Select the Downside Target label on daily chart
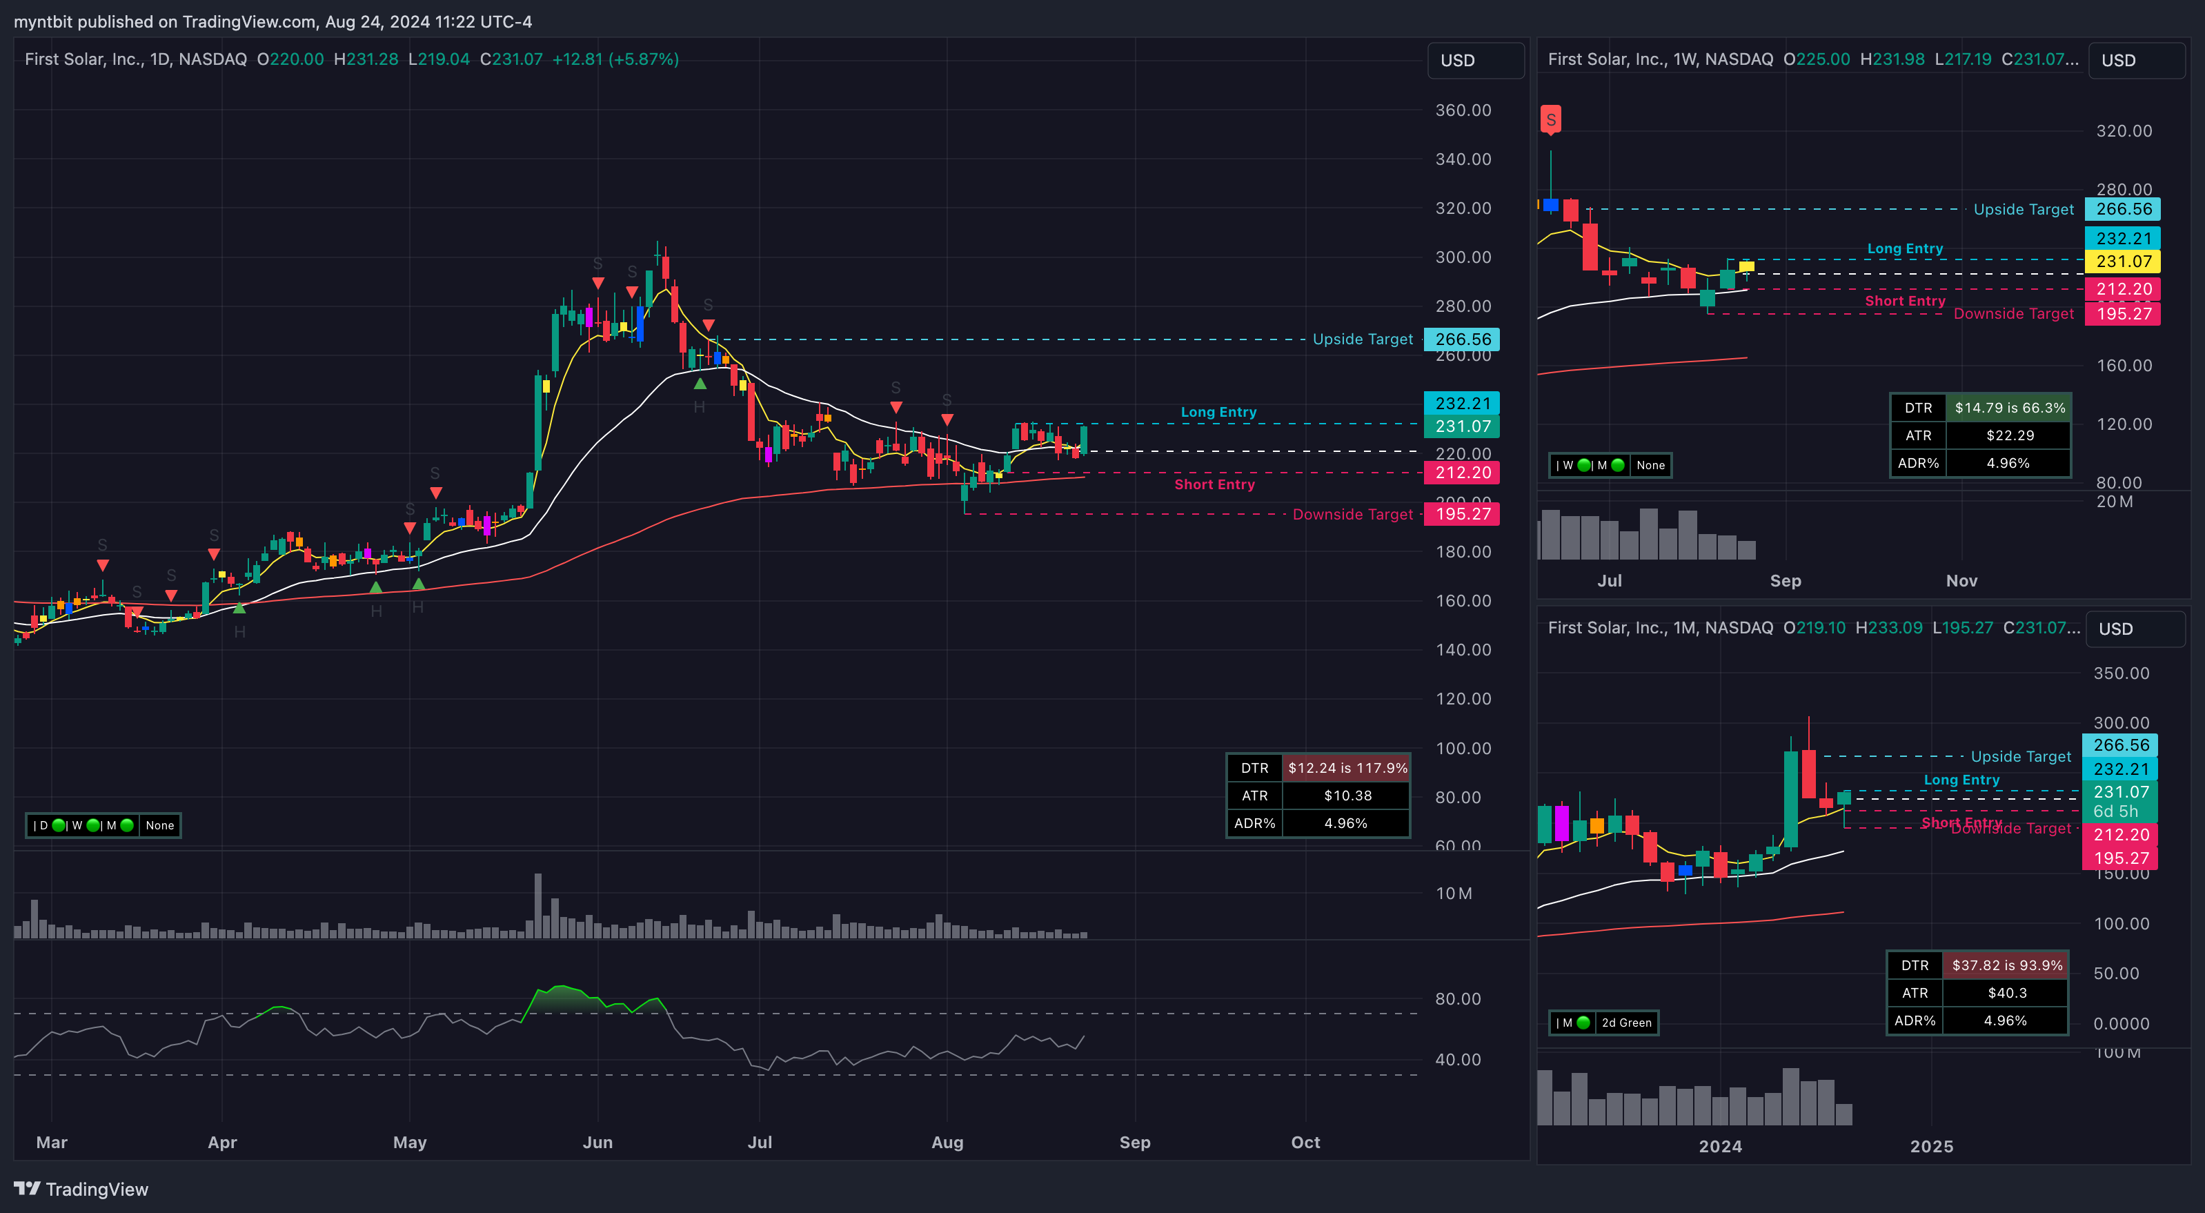 (x=1352, y=513)
